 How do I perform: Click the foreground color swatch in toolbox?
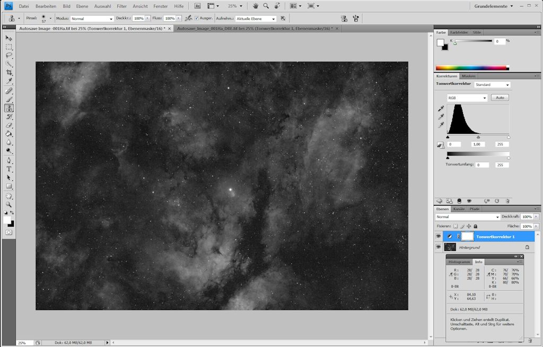coord(7,220)
